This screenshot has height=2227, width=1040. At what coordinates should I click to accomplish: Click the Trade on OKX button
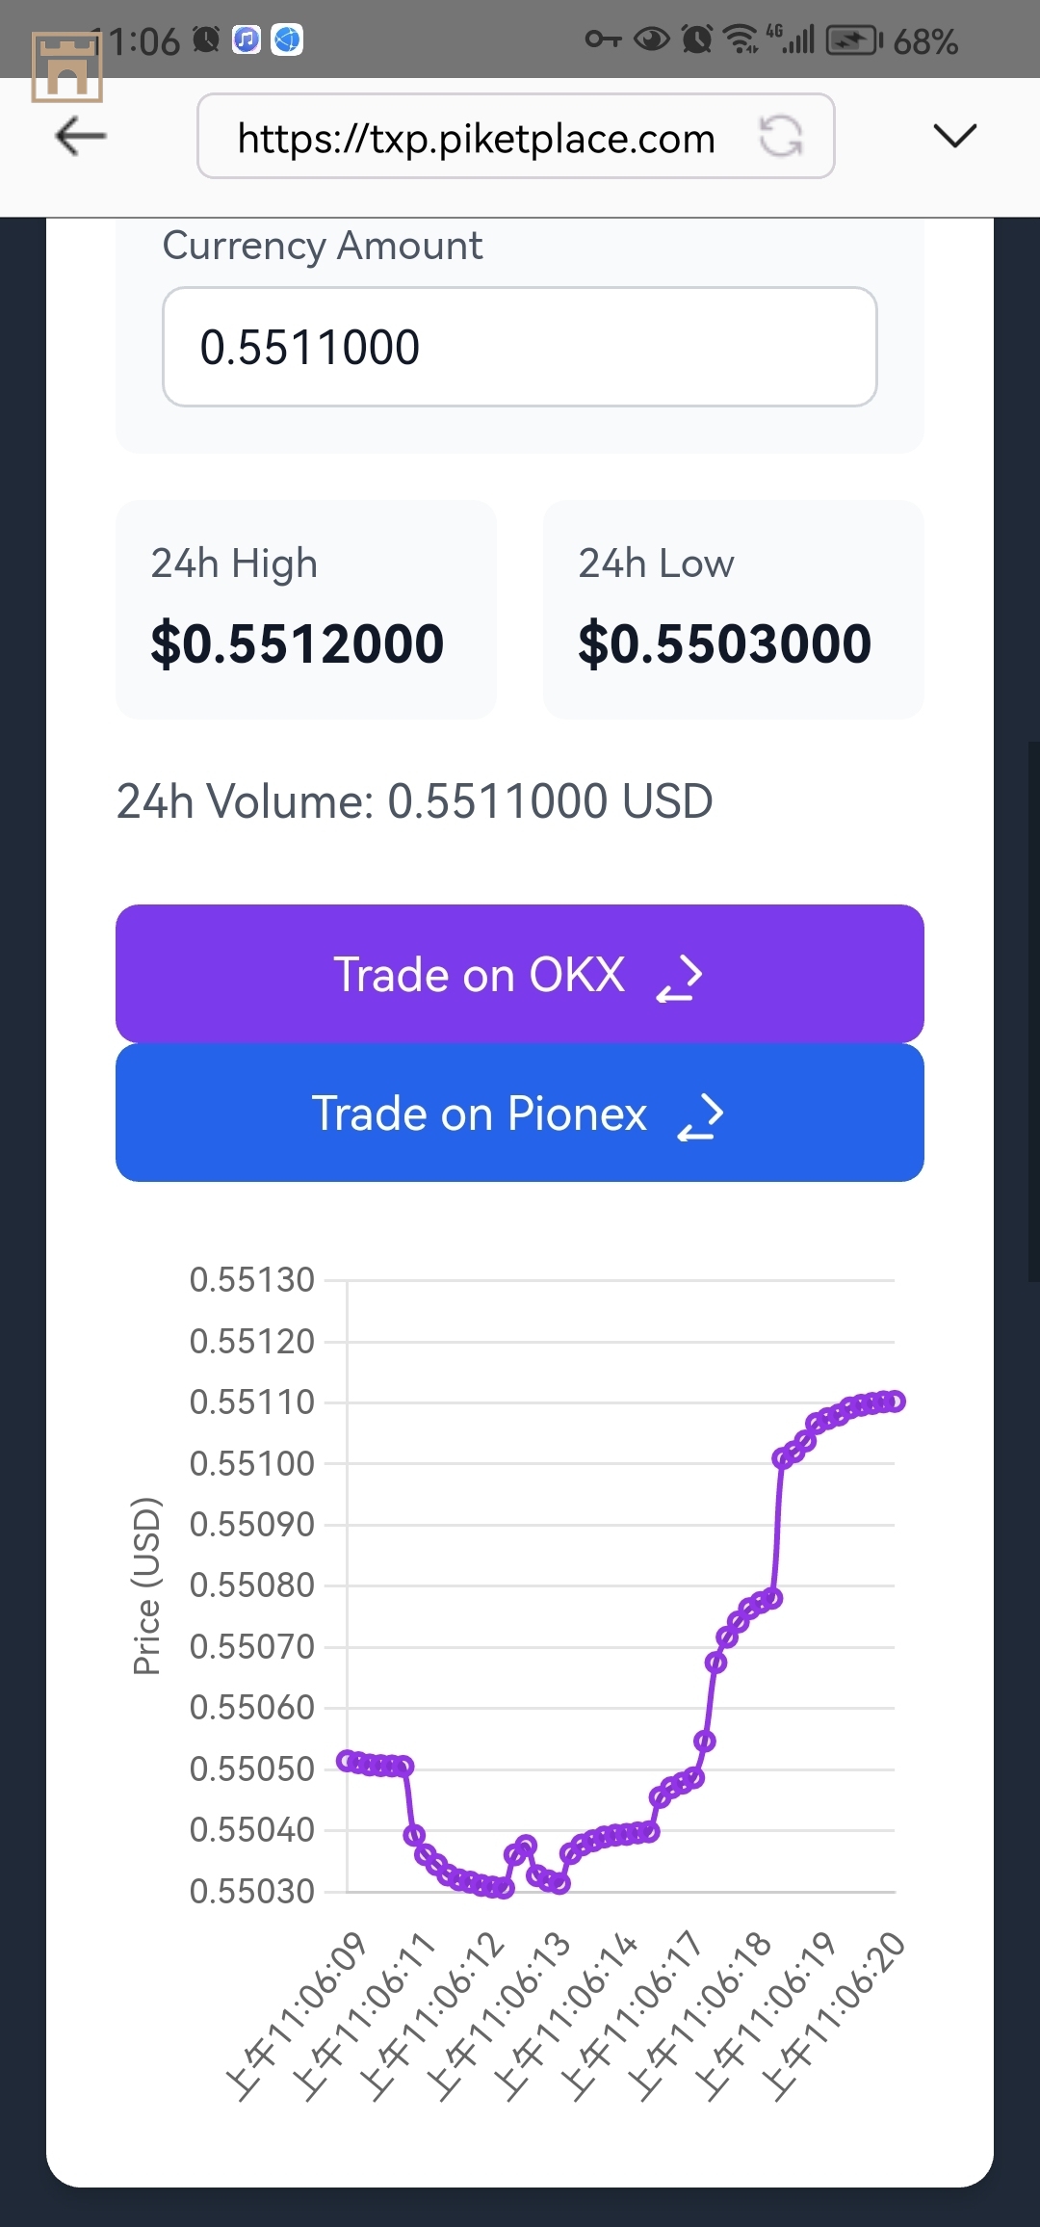click(x=520, y=974)
